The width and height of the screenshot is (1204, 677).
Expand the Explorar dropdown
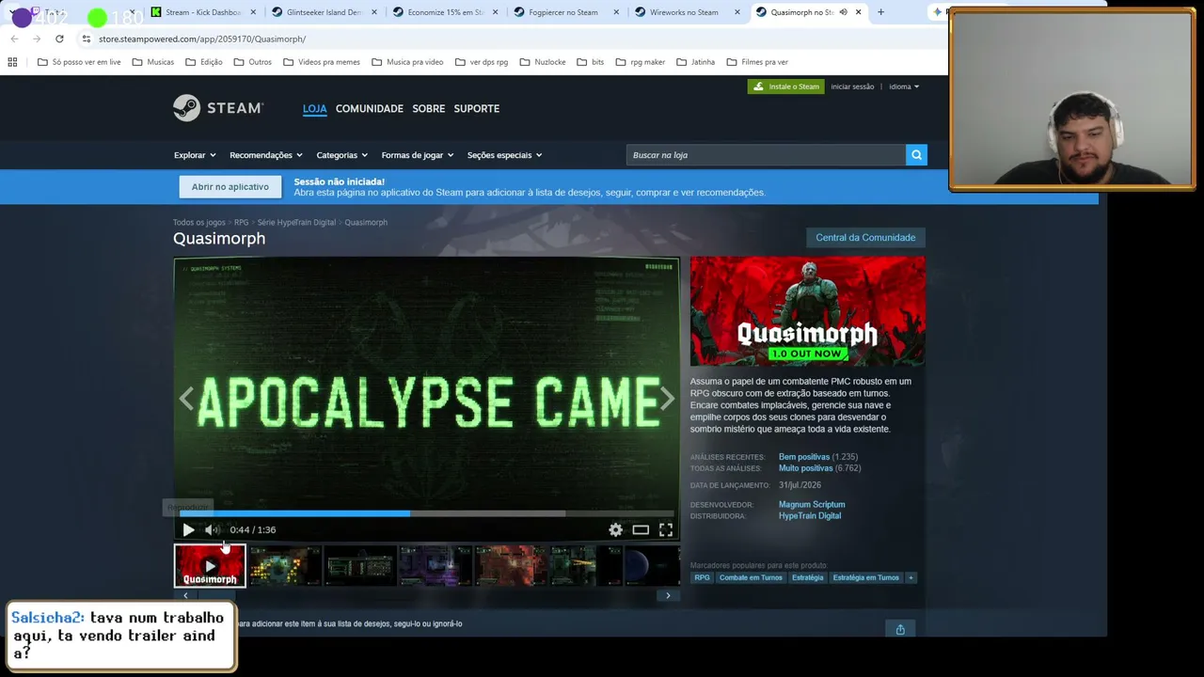[195, 155]
